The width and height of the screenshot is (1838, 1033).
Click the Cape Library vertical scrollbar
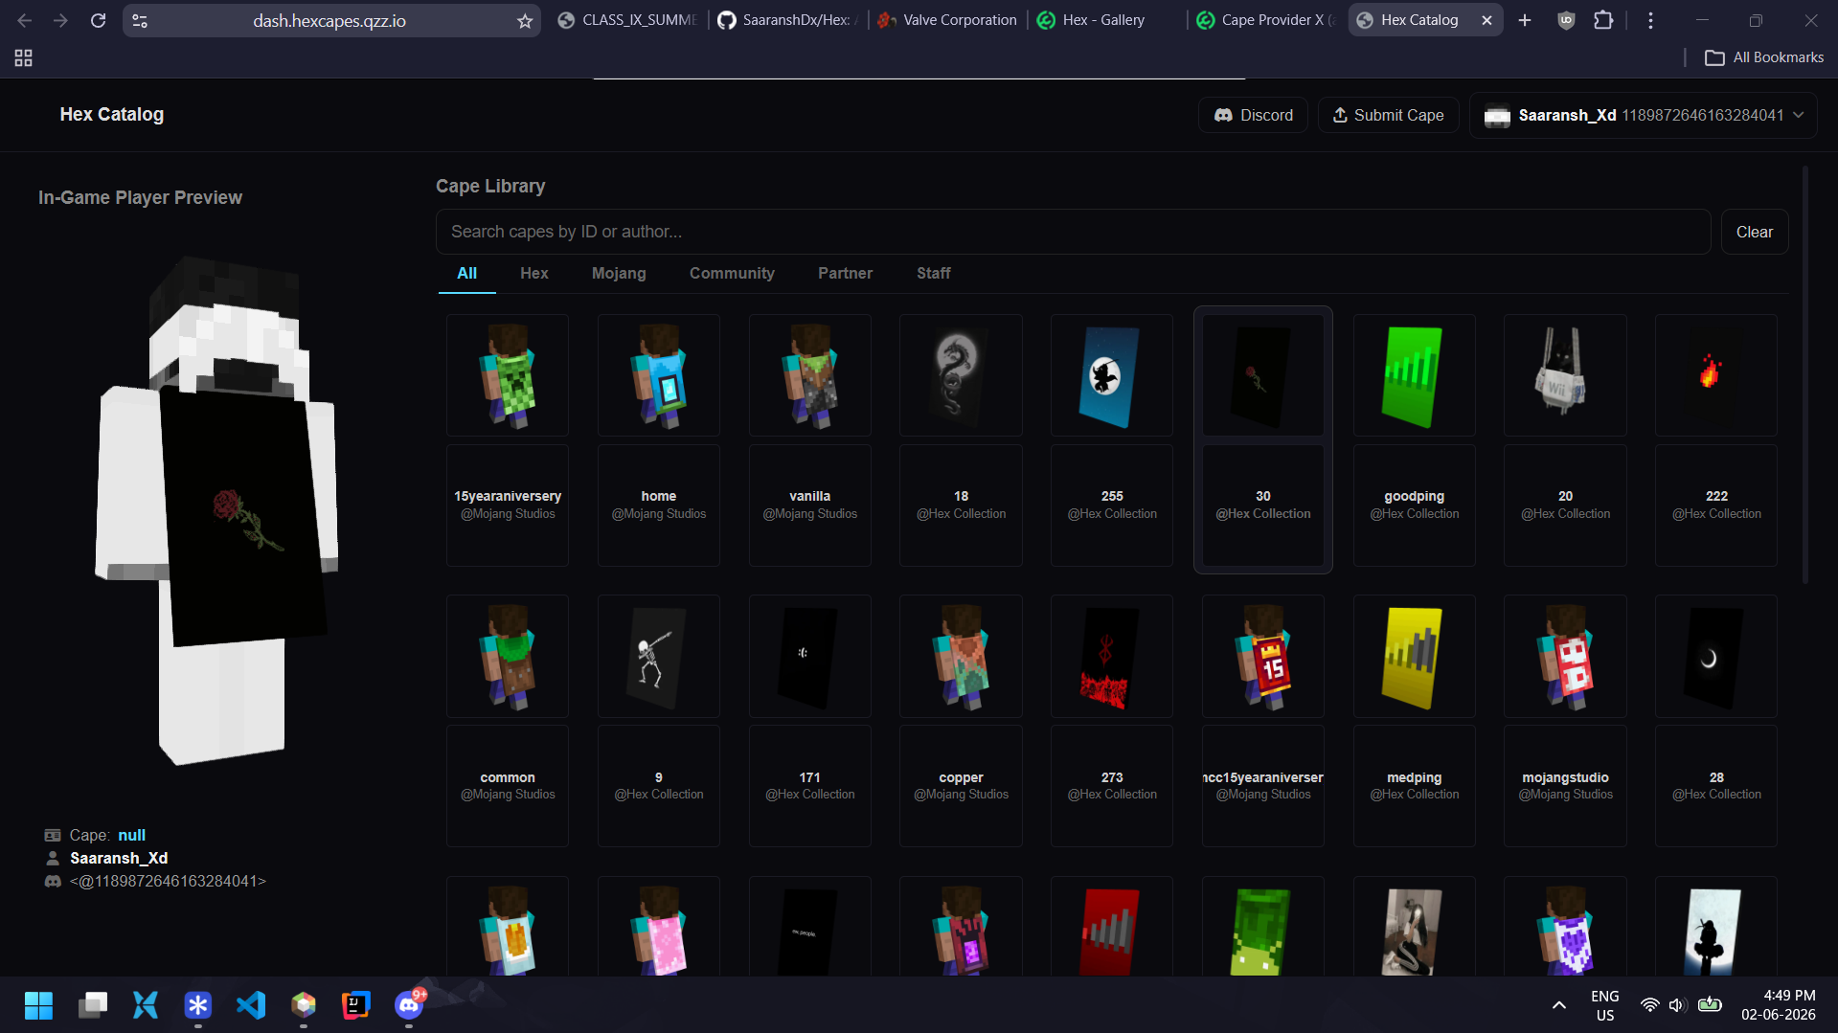(x=1804, y=375)
